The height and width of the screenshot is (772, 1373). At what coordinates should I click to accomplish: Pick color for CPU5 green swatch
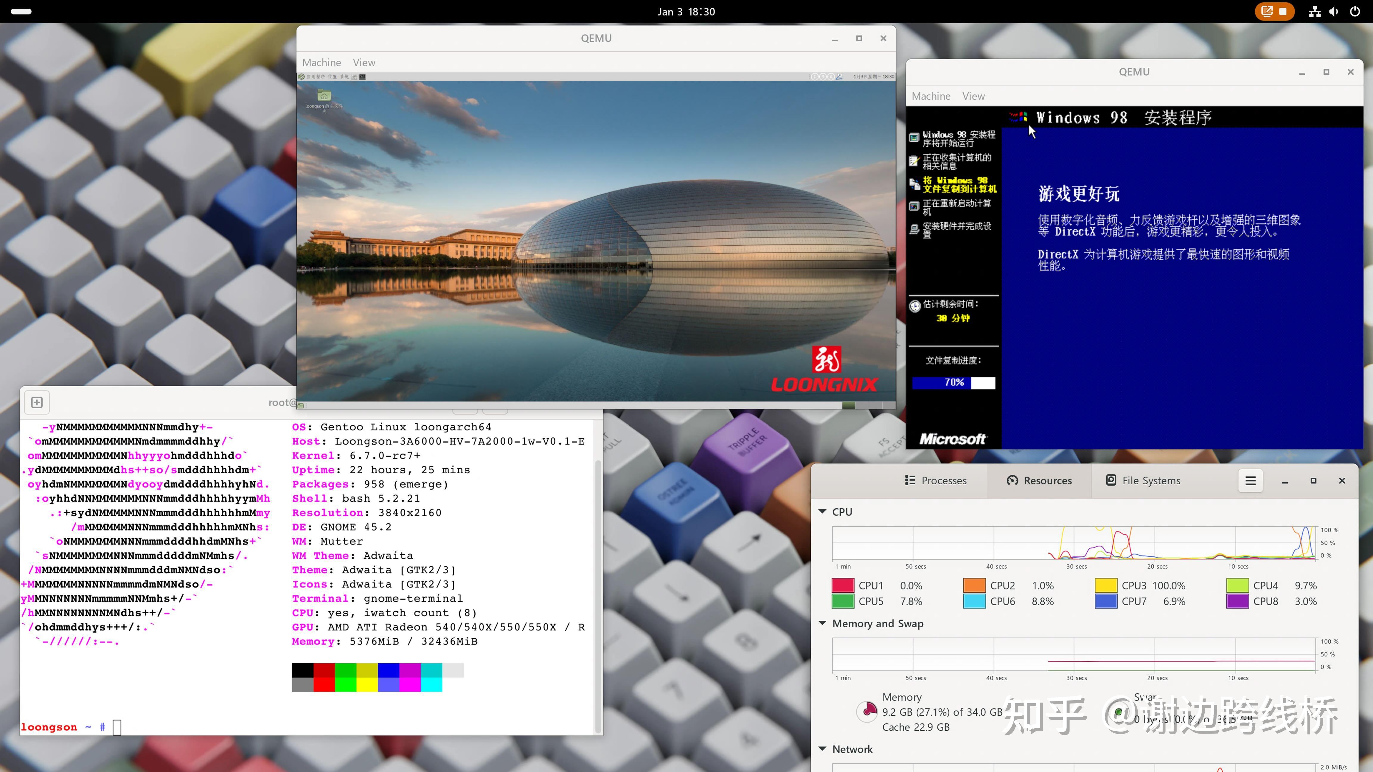click(x=843, y=602)
